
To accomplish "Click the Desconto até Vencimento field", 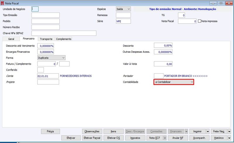I will click(x=46, y=46).
